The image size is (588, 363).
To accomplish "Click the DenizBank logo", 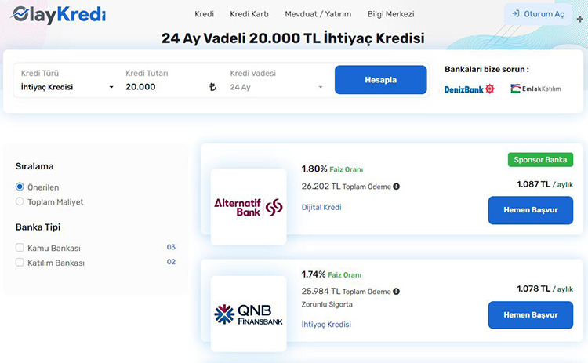I will (469, 89).
